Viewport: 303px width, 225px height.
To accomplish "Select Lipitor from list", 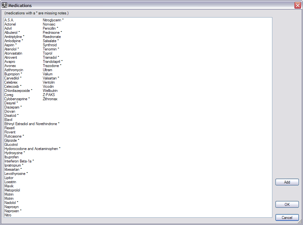I will (x=9, y=178).
